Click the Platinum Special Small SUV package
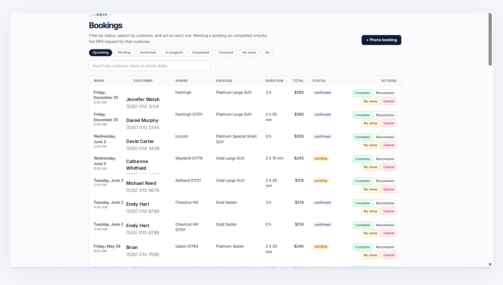 [236, 139]
